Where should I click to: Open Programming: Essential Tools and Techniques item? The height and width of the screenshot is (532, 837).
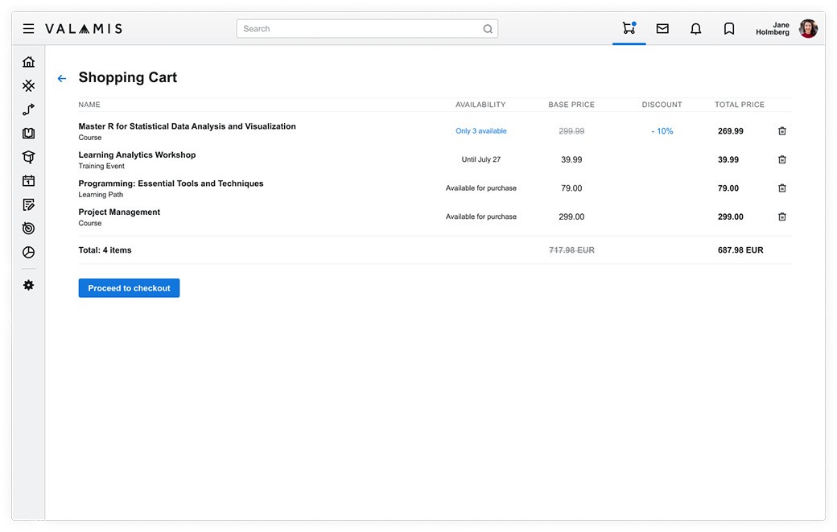pyautogui.click(x=171, y=184)
